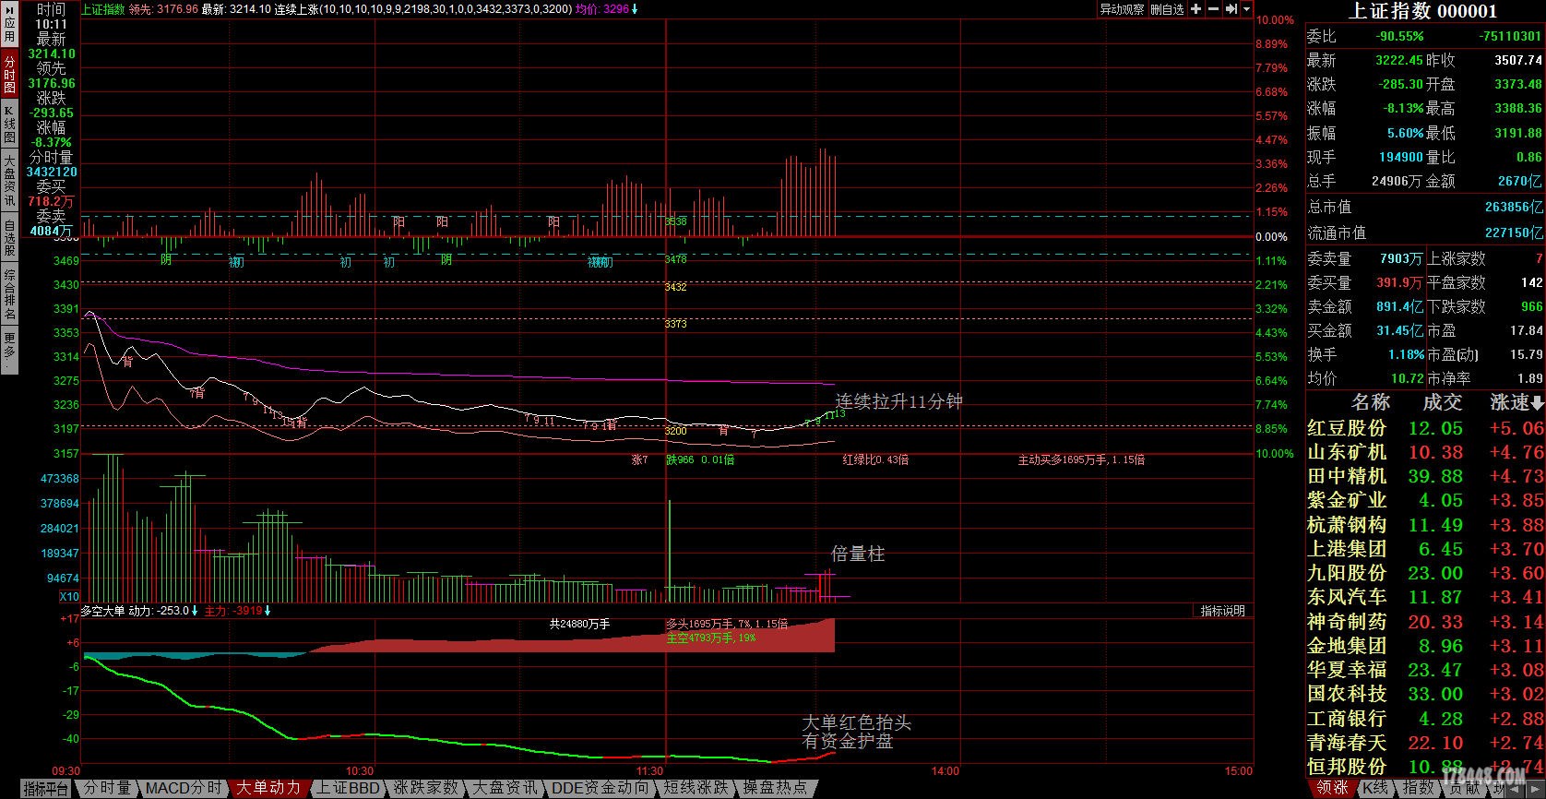Click 14:00 time axis label
Screen dimensions: 1546x799
pos(945,771)
